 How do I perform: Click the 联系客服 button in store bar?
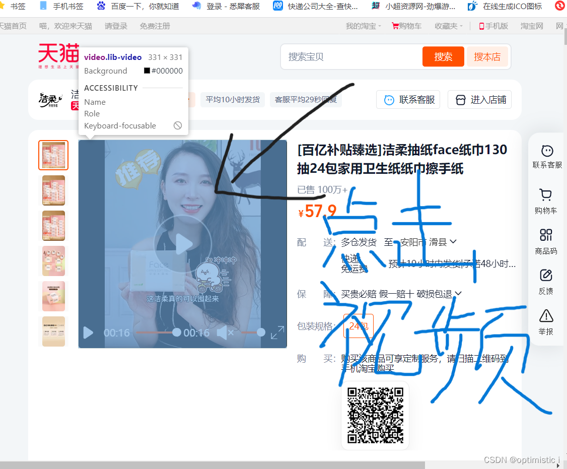pos(408,100)
